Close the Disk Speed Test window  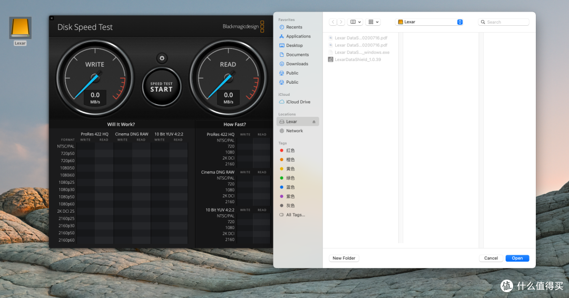coord(52,18)
